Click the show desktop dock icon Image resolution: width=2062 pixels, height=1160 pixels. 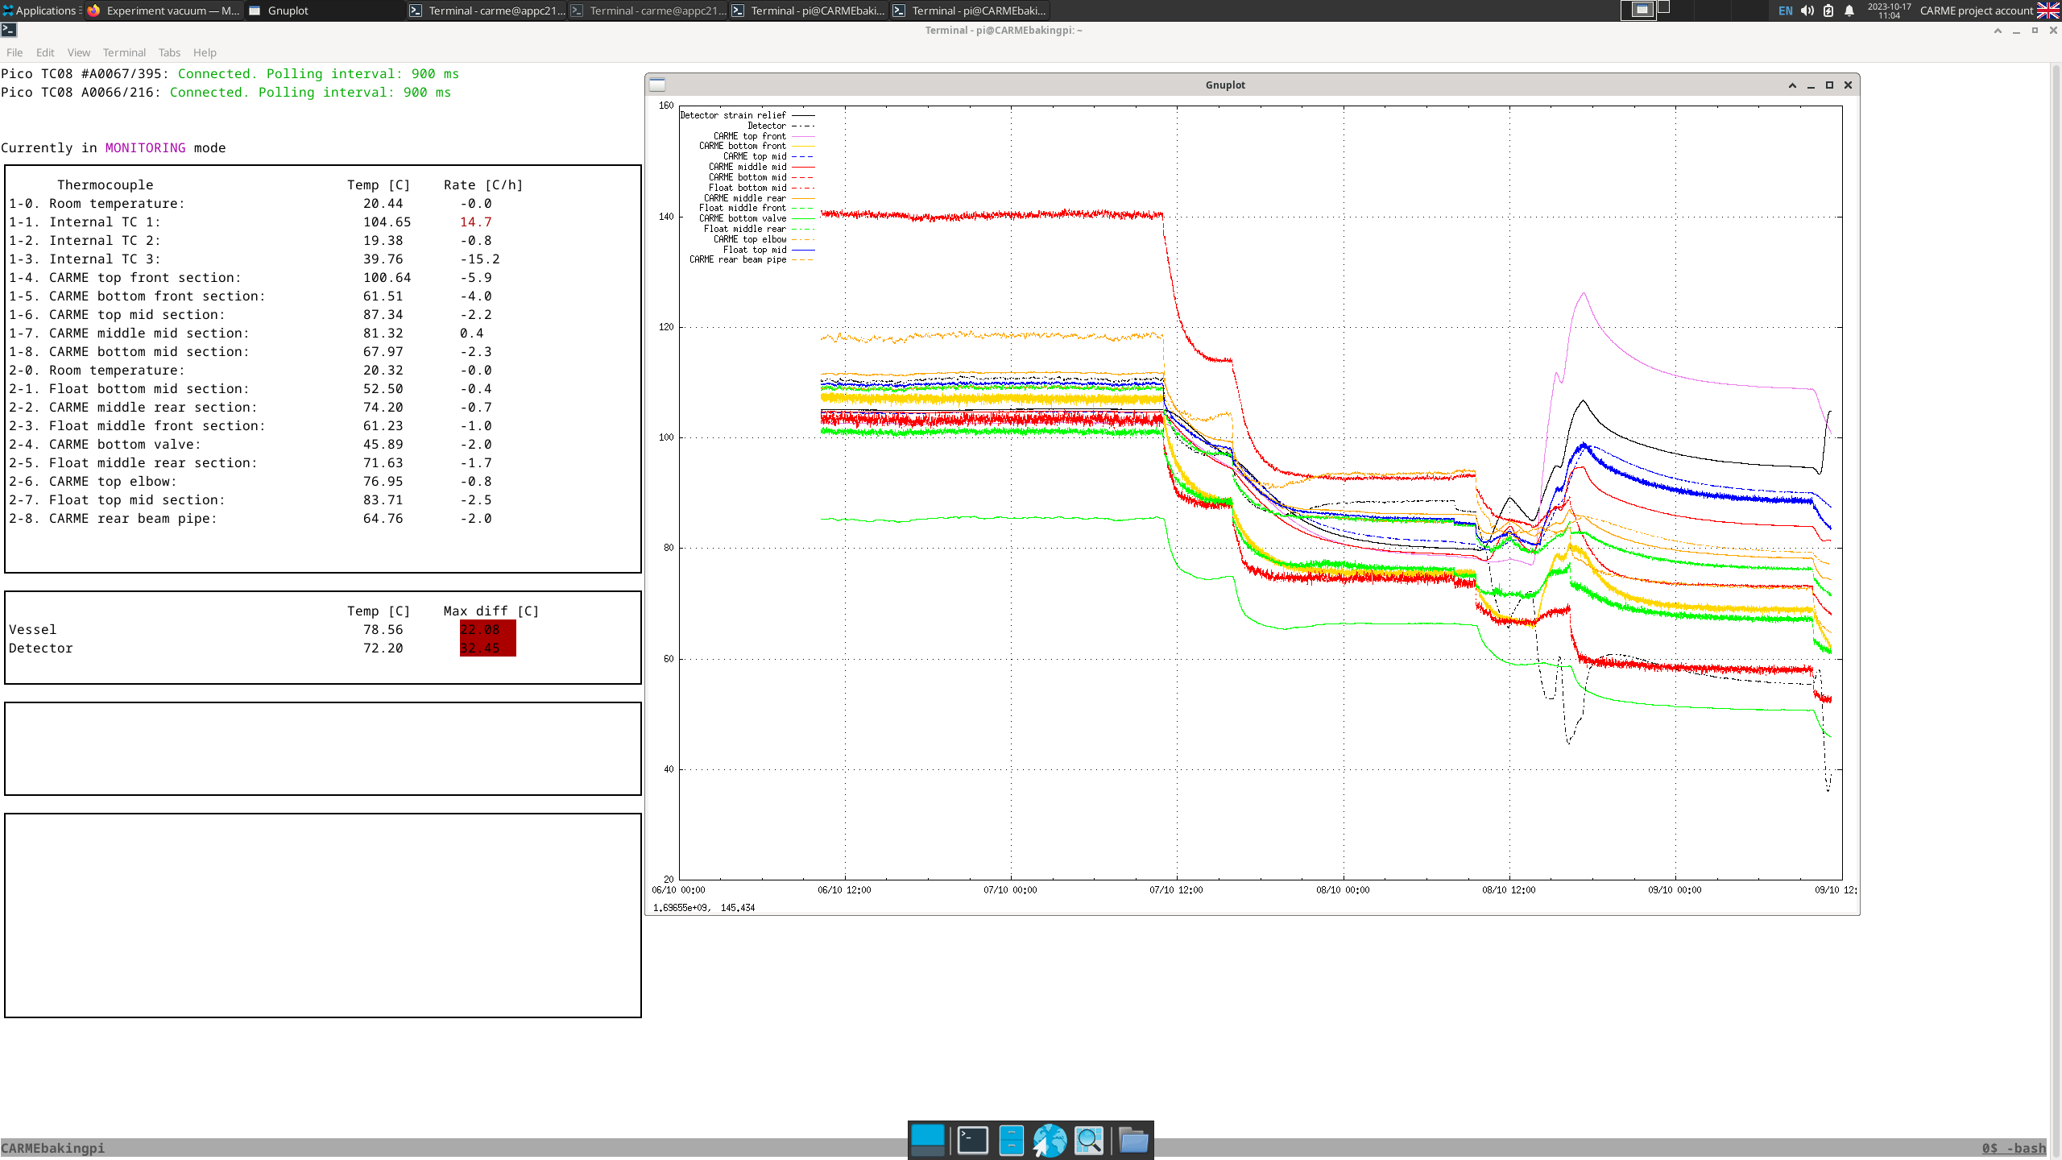(927, 1140)
